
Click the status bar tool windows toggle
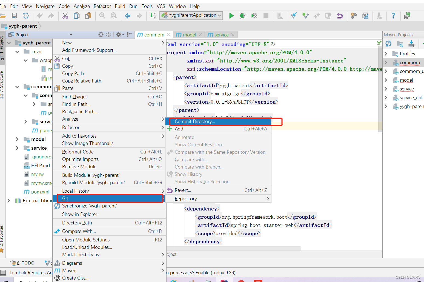click(3, 273)
